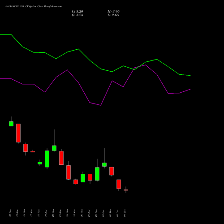Click the green candle for 12 Nov

11,124
